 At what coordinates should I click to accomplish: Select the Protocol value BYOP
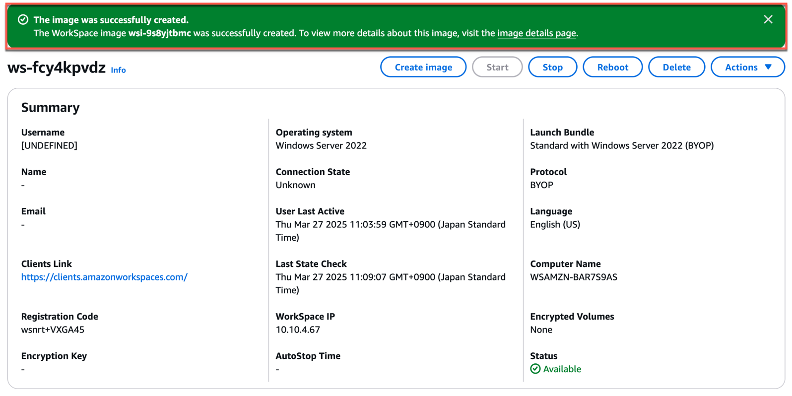[541, 185]
